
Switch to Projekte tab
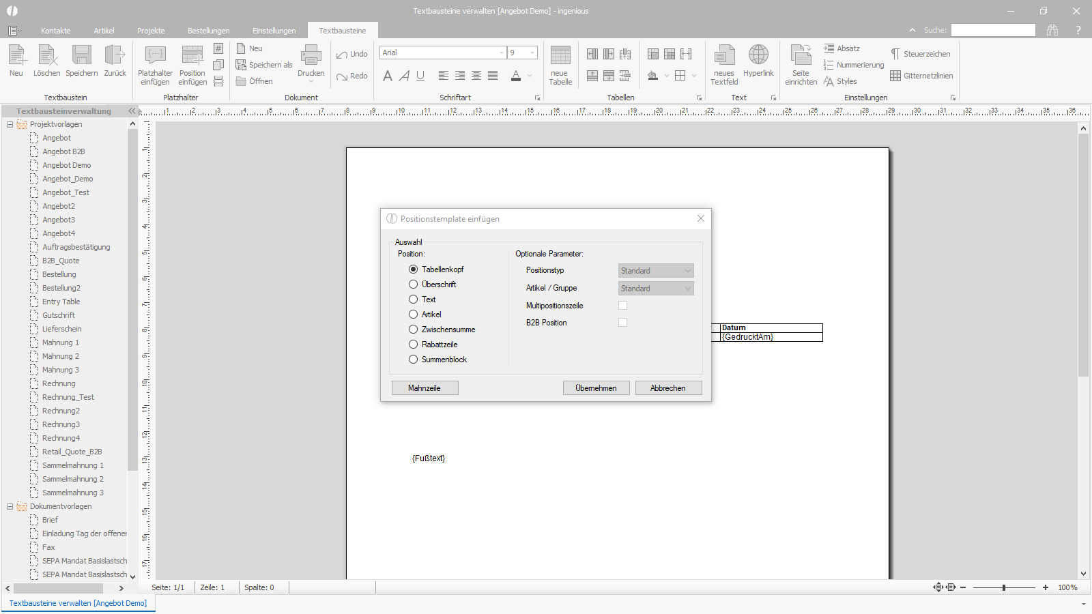pyautogui.click(x=151, y=31)
